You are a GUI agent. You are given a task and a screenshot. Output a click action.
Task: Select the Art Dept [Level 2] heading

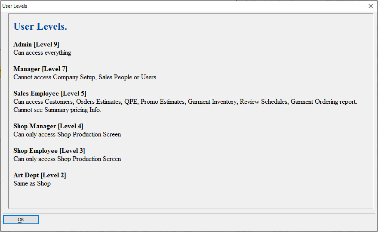40,175
